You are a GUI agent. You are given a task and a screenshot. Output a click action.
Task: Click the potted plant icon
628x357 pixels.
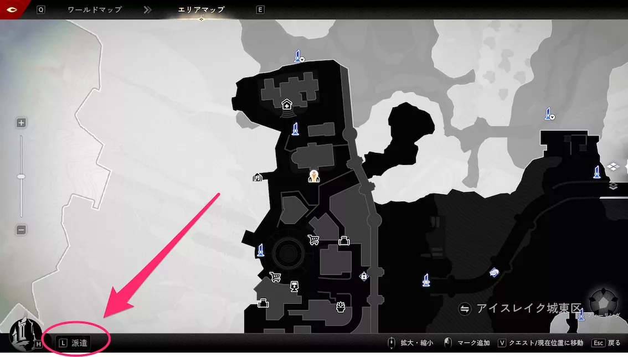tap(341, 307)
